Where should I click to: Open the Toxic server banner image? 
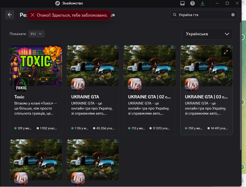tap(36, 66)
